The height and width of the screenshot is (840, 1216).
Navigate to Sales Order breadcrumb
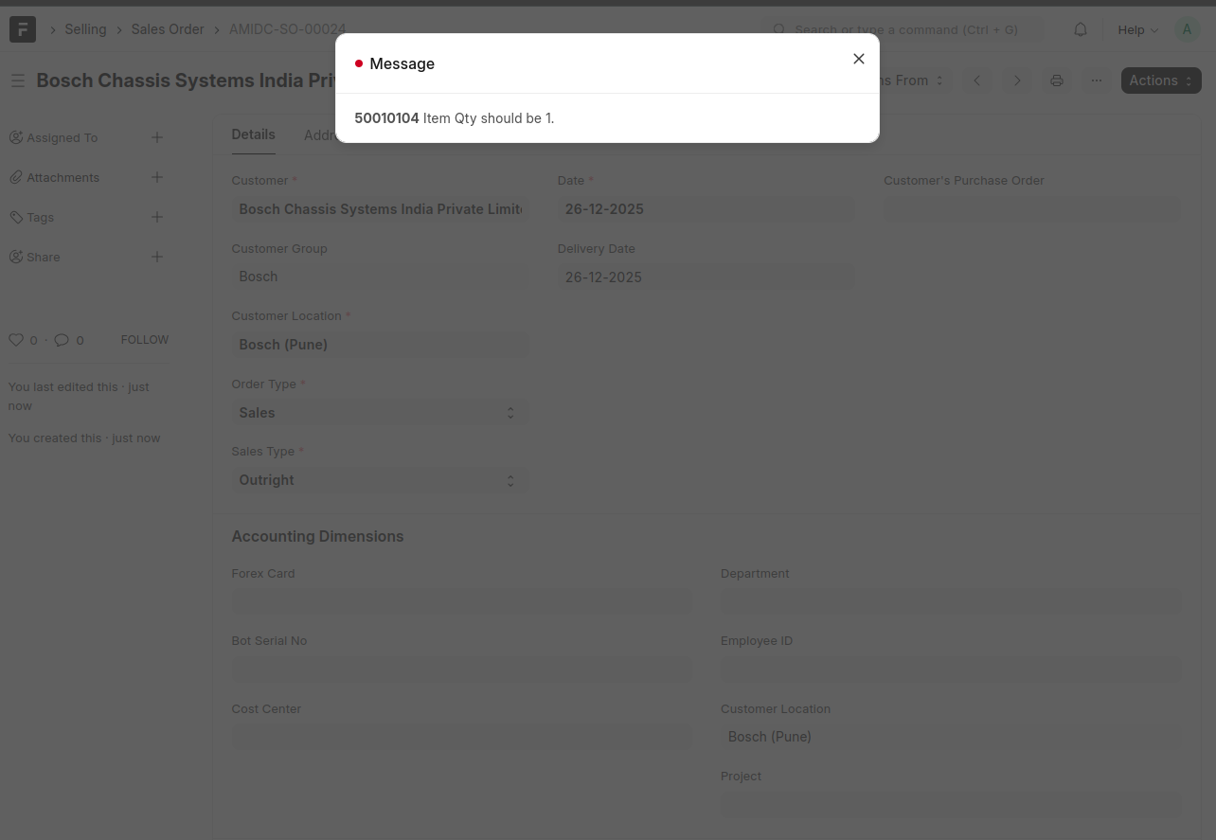pos(168,29)
